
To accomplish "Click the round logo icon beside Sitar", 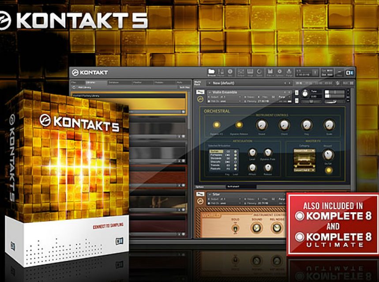I will (200, 201).
